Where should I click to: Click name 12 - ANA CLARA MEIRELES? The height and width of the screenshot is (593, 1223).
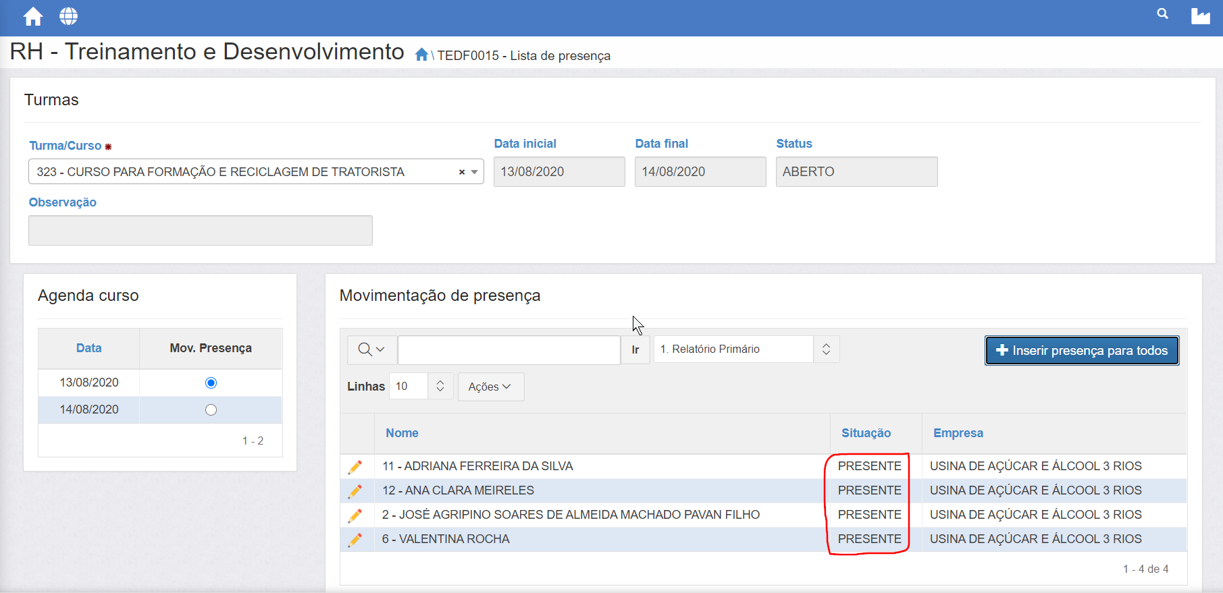pyautogui.click(x=458, y=490)
